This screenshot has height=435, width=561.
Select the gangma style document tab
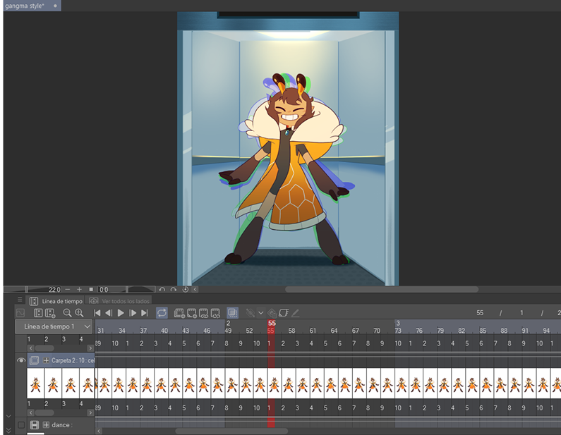click(x=23, y=6)
